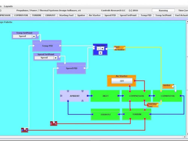The width and height of the screenshot is (188, 141).
Task: Click the blue arrow between INLET and COMPRESSOR
Action: tap(121, 96)
